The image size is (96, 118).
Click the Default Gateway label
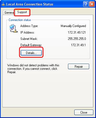[x=31, y=45]
